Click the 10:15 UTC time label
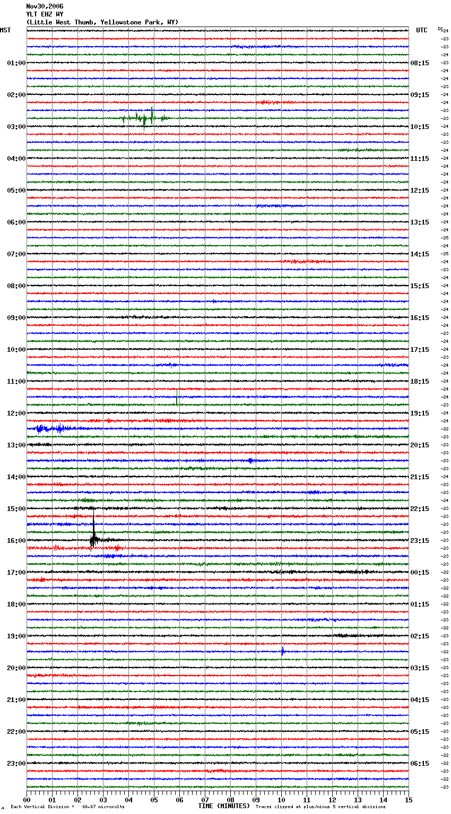 (420, 127)
